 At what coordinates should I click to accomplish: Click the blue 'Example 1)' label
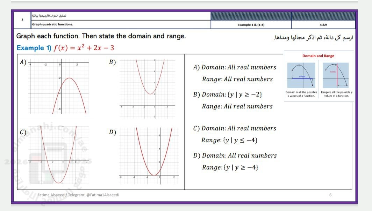[x=34, y=48]
